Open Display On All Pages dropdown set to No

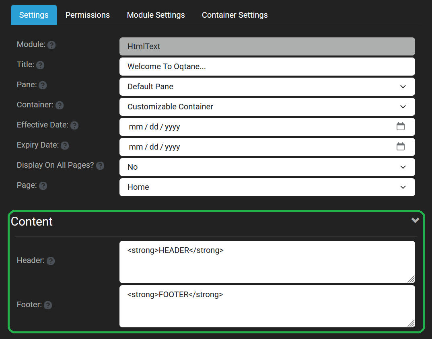click(267, 167)
